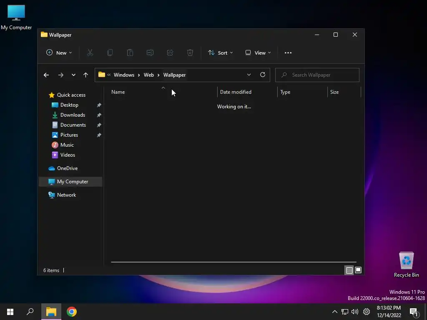Click the Search Wallpaper field
427x320 pixels.
(x=317, y=75)
